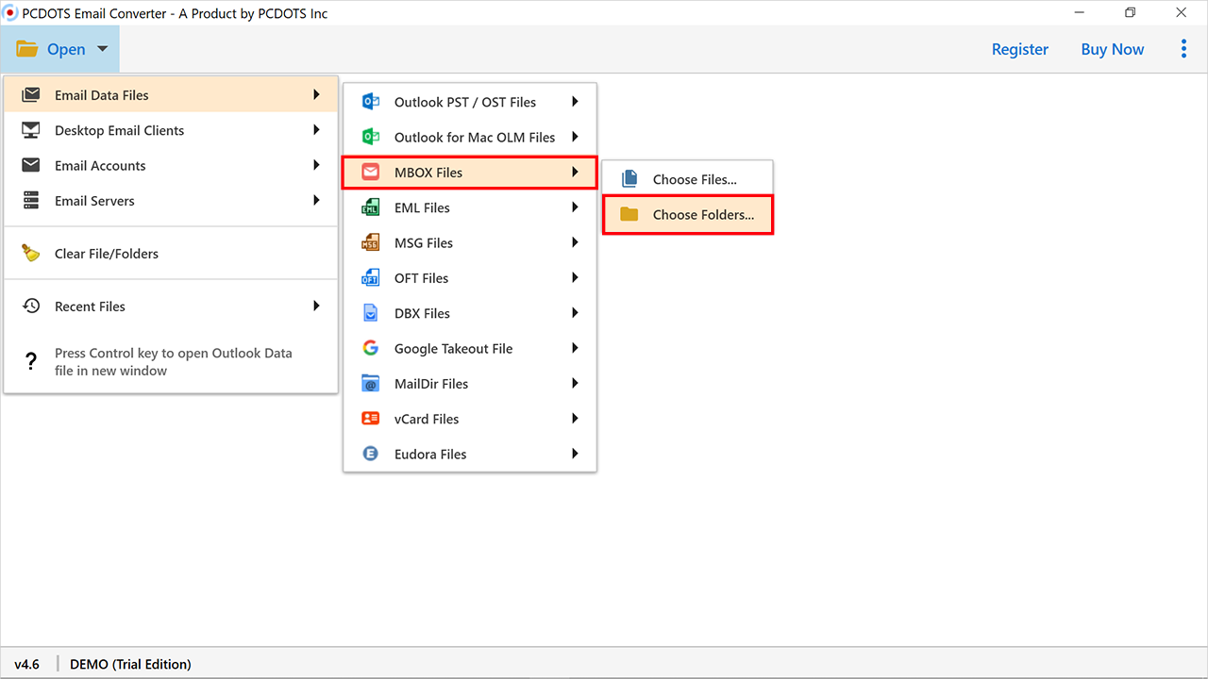The width and height of the screenshot is (1208, 679).
Task: Expand the Google Takeout File submenu arrow
Action: [575, 348]
